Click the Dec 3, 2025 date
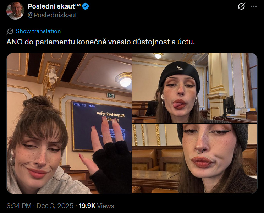 (55, 206)
